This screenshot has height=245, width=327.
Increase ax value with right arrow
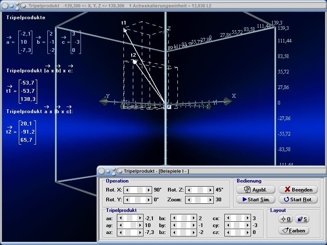coord(140,218)
